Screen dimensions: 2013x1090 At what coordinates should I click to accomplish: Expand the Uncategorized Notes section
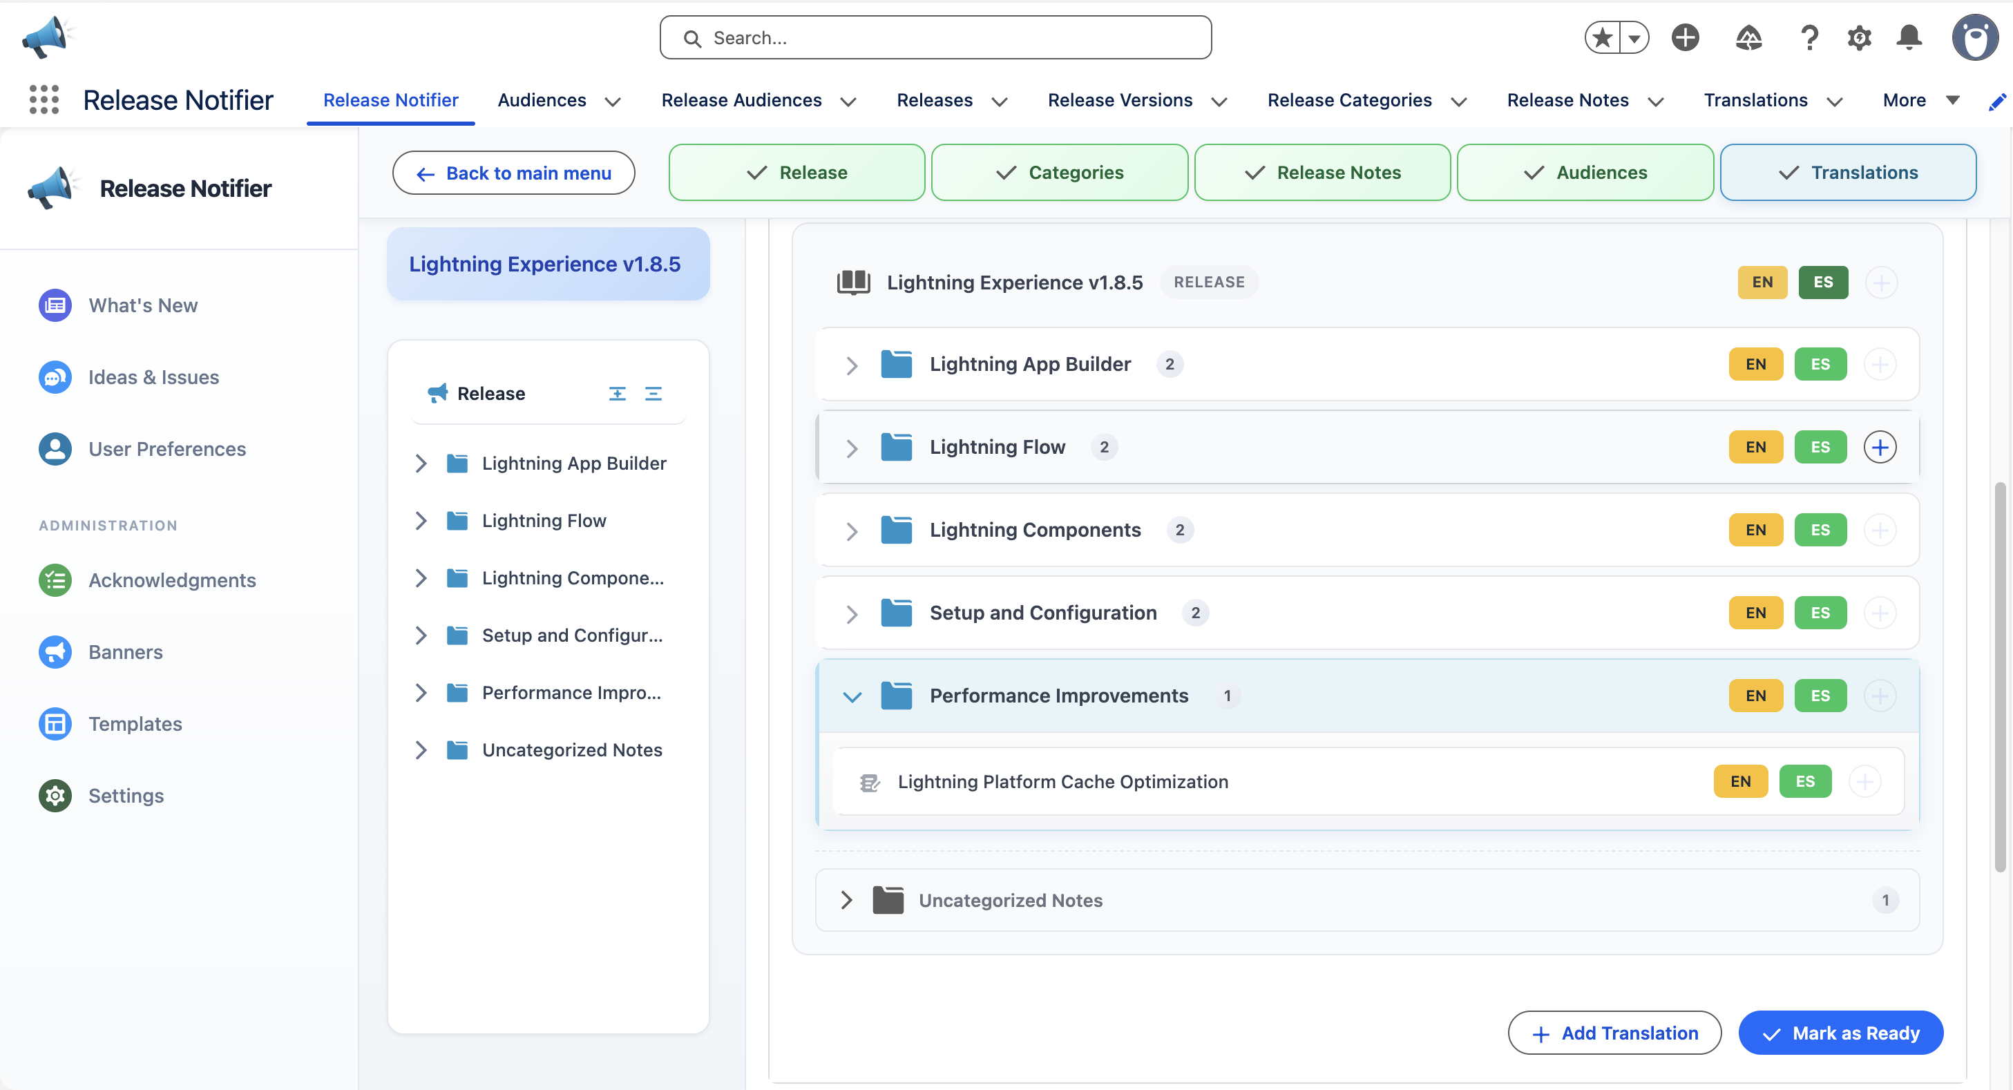[846, 899]
